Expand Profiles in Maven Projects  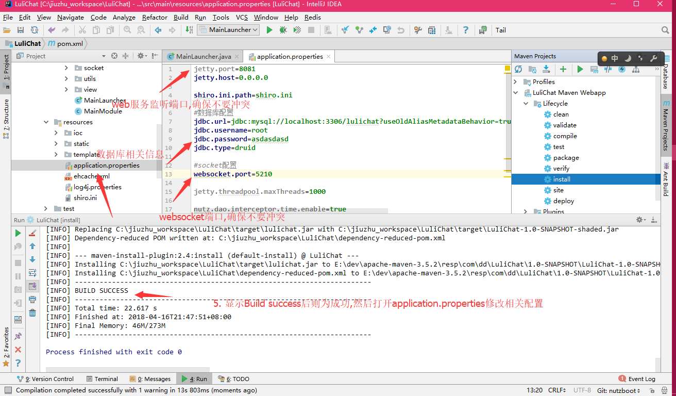pos(516,81)
